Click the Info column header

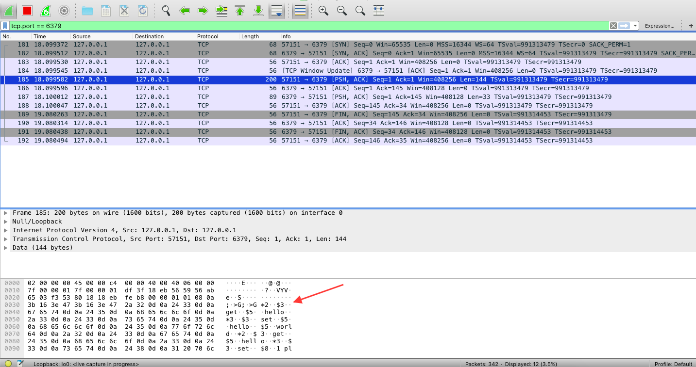coord(488,36)
